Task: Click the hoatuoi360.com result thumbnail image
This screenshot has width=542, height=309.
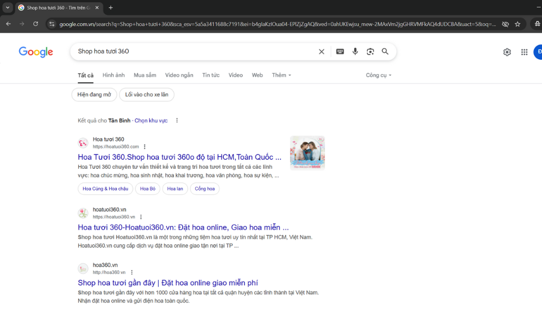Action: point(308,153)
